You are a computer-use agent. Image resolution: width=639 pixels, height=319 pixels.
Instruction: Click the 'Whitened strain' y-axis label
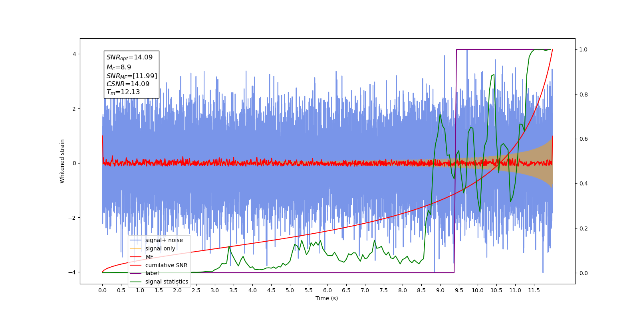pyautogui.click(x=62, y=161)
